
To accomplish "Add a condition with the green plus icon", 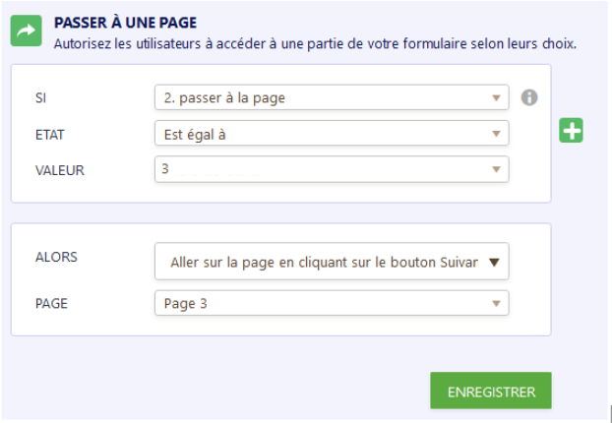I will [571, 130].
